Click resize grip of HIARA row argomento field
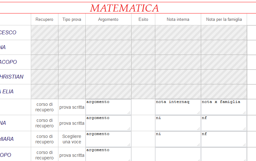This screenshot has width=256, height=161. tap(129, 145)
